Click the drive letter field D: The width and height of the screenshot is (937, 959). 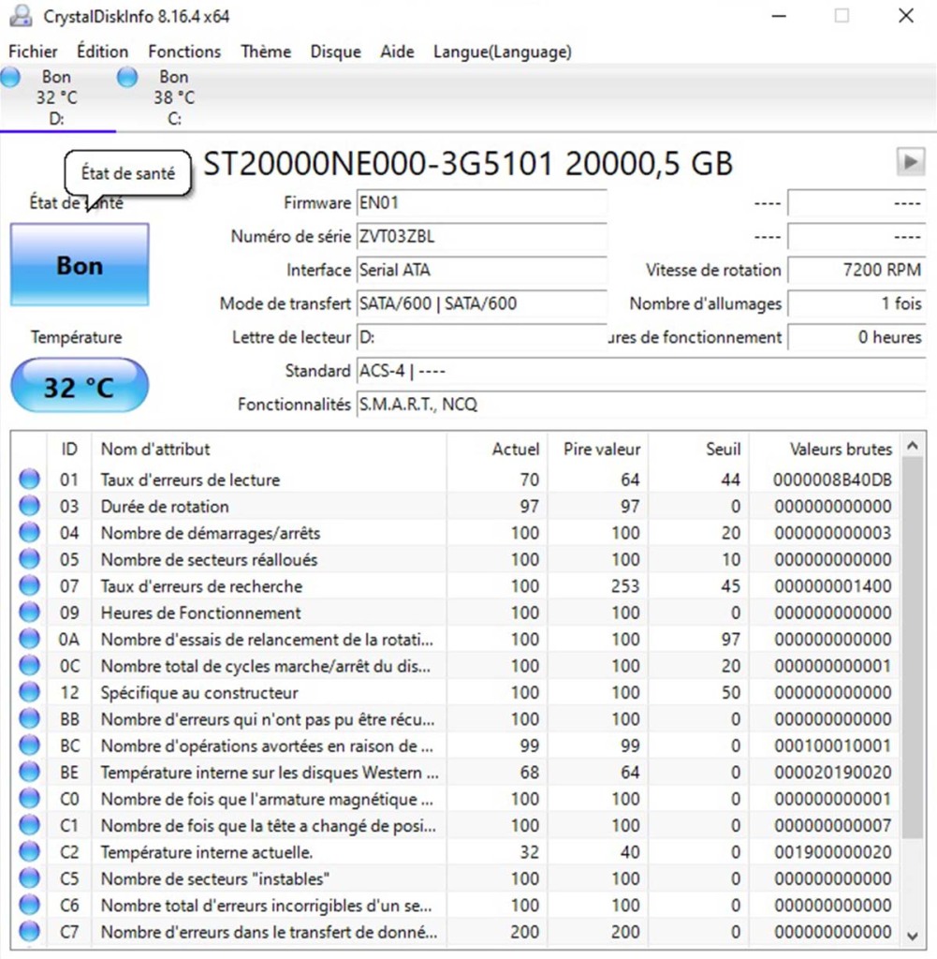482,337
